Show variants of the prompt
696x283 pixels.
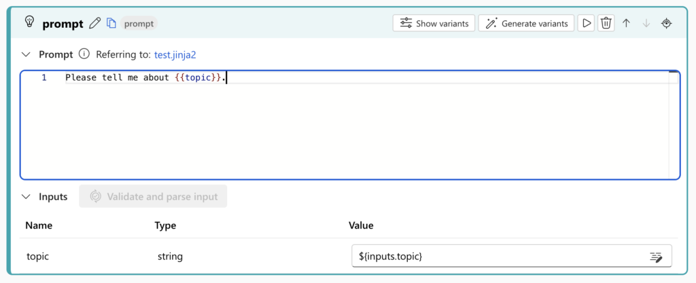[x=434, y=23]
